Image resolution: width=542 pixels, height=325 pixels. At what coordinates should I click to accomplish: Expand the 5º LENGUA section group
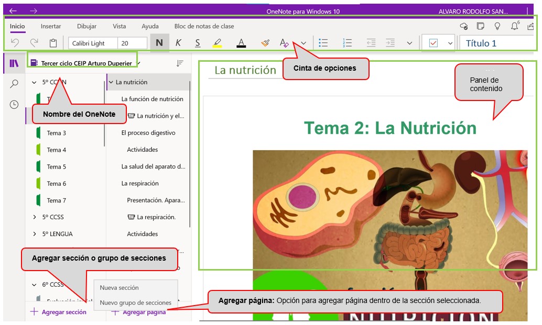pos(35,234)
